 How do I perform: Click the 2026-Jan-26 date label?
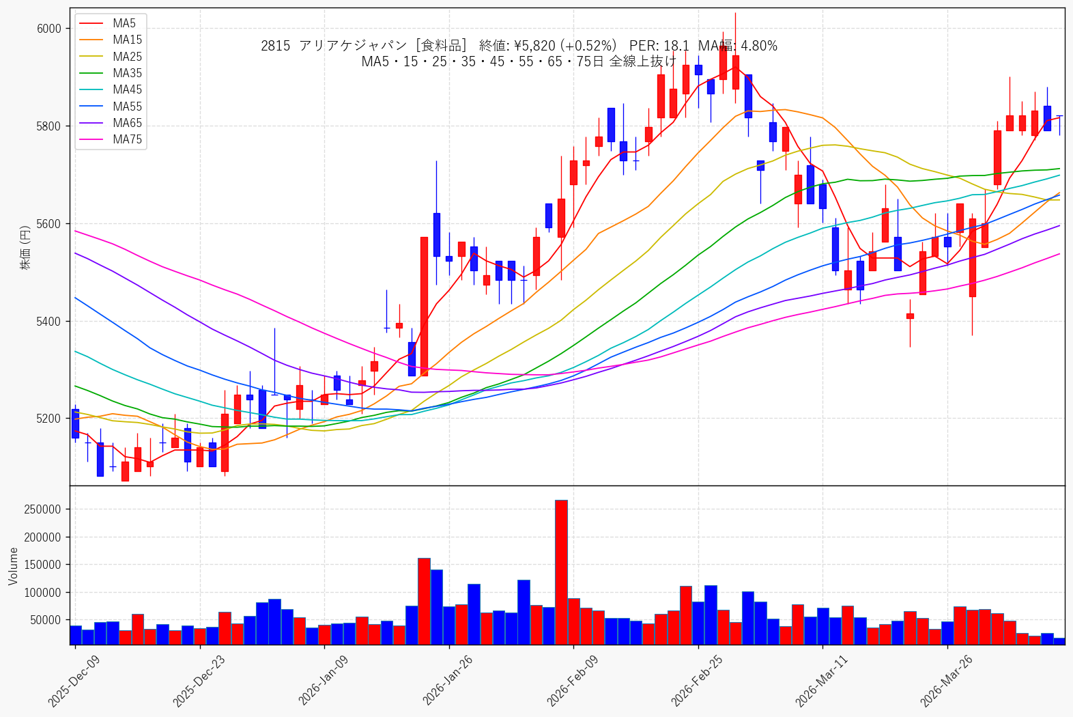click(447, 681)
